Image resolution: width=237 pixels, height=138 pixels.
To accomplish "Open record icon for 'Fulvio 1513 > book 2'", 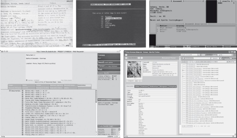I will coord(23,112).
